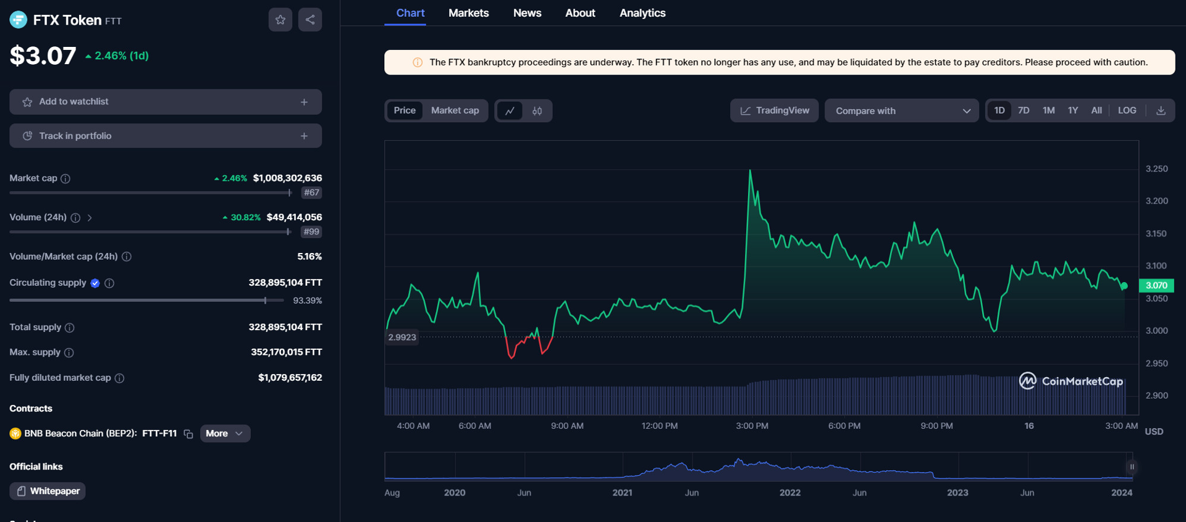Click the pause handle on range navigator
The height and width of the screenshot is (522, 1186).
click(x=1132, y=467)
